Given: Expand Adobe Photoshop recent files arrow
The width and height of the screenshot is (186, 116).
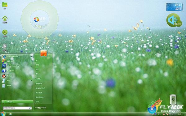Looking at the screenshot, I should click(x=32, y=66).
